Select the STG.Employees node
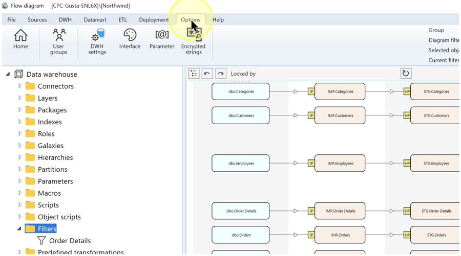The width and height of the screenshot is (461, 256). tap(435, 164)
